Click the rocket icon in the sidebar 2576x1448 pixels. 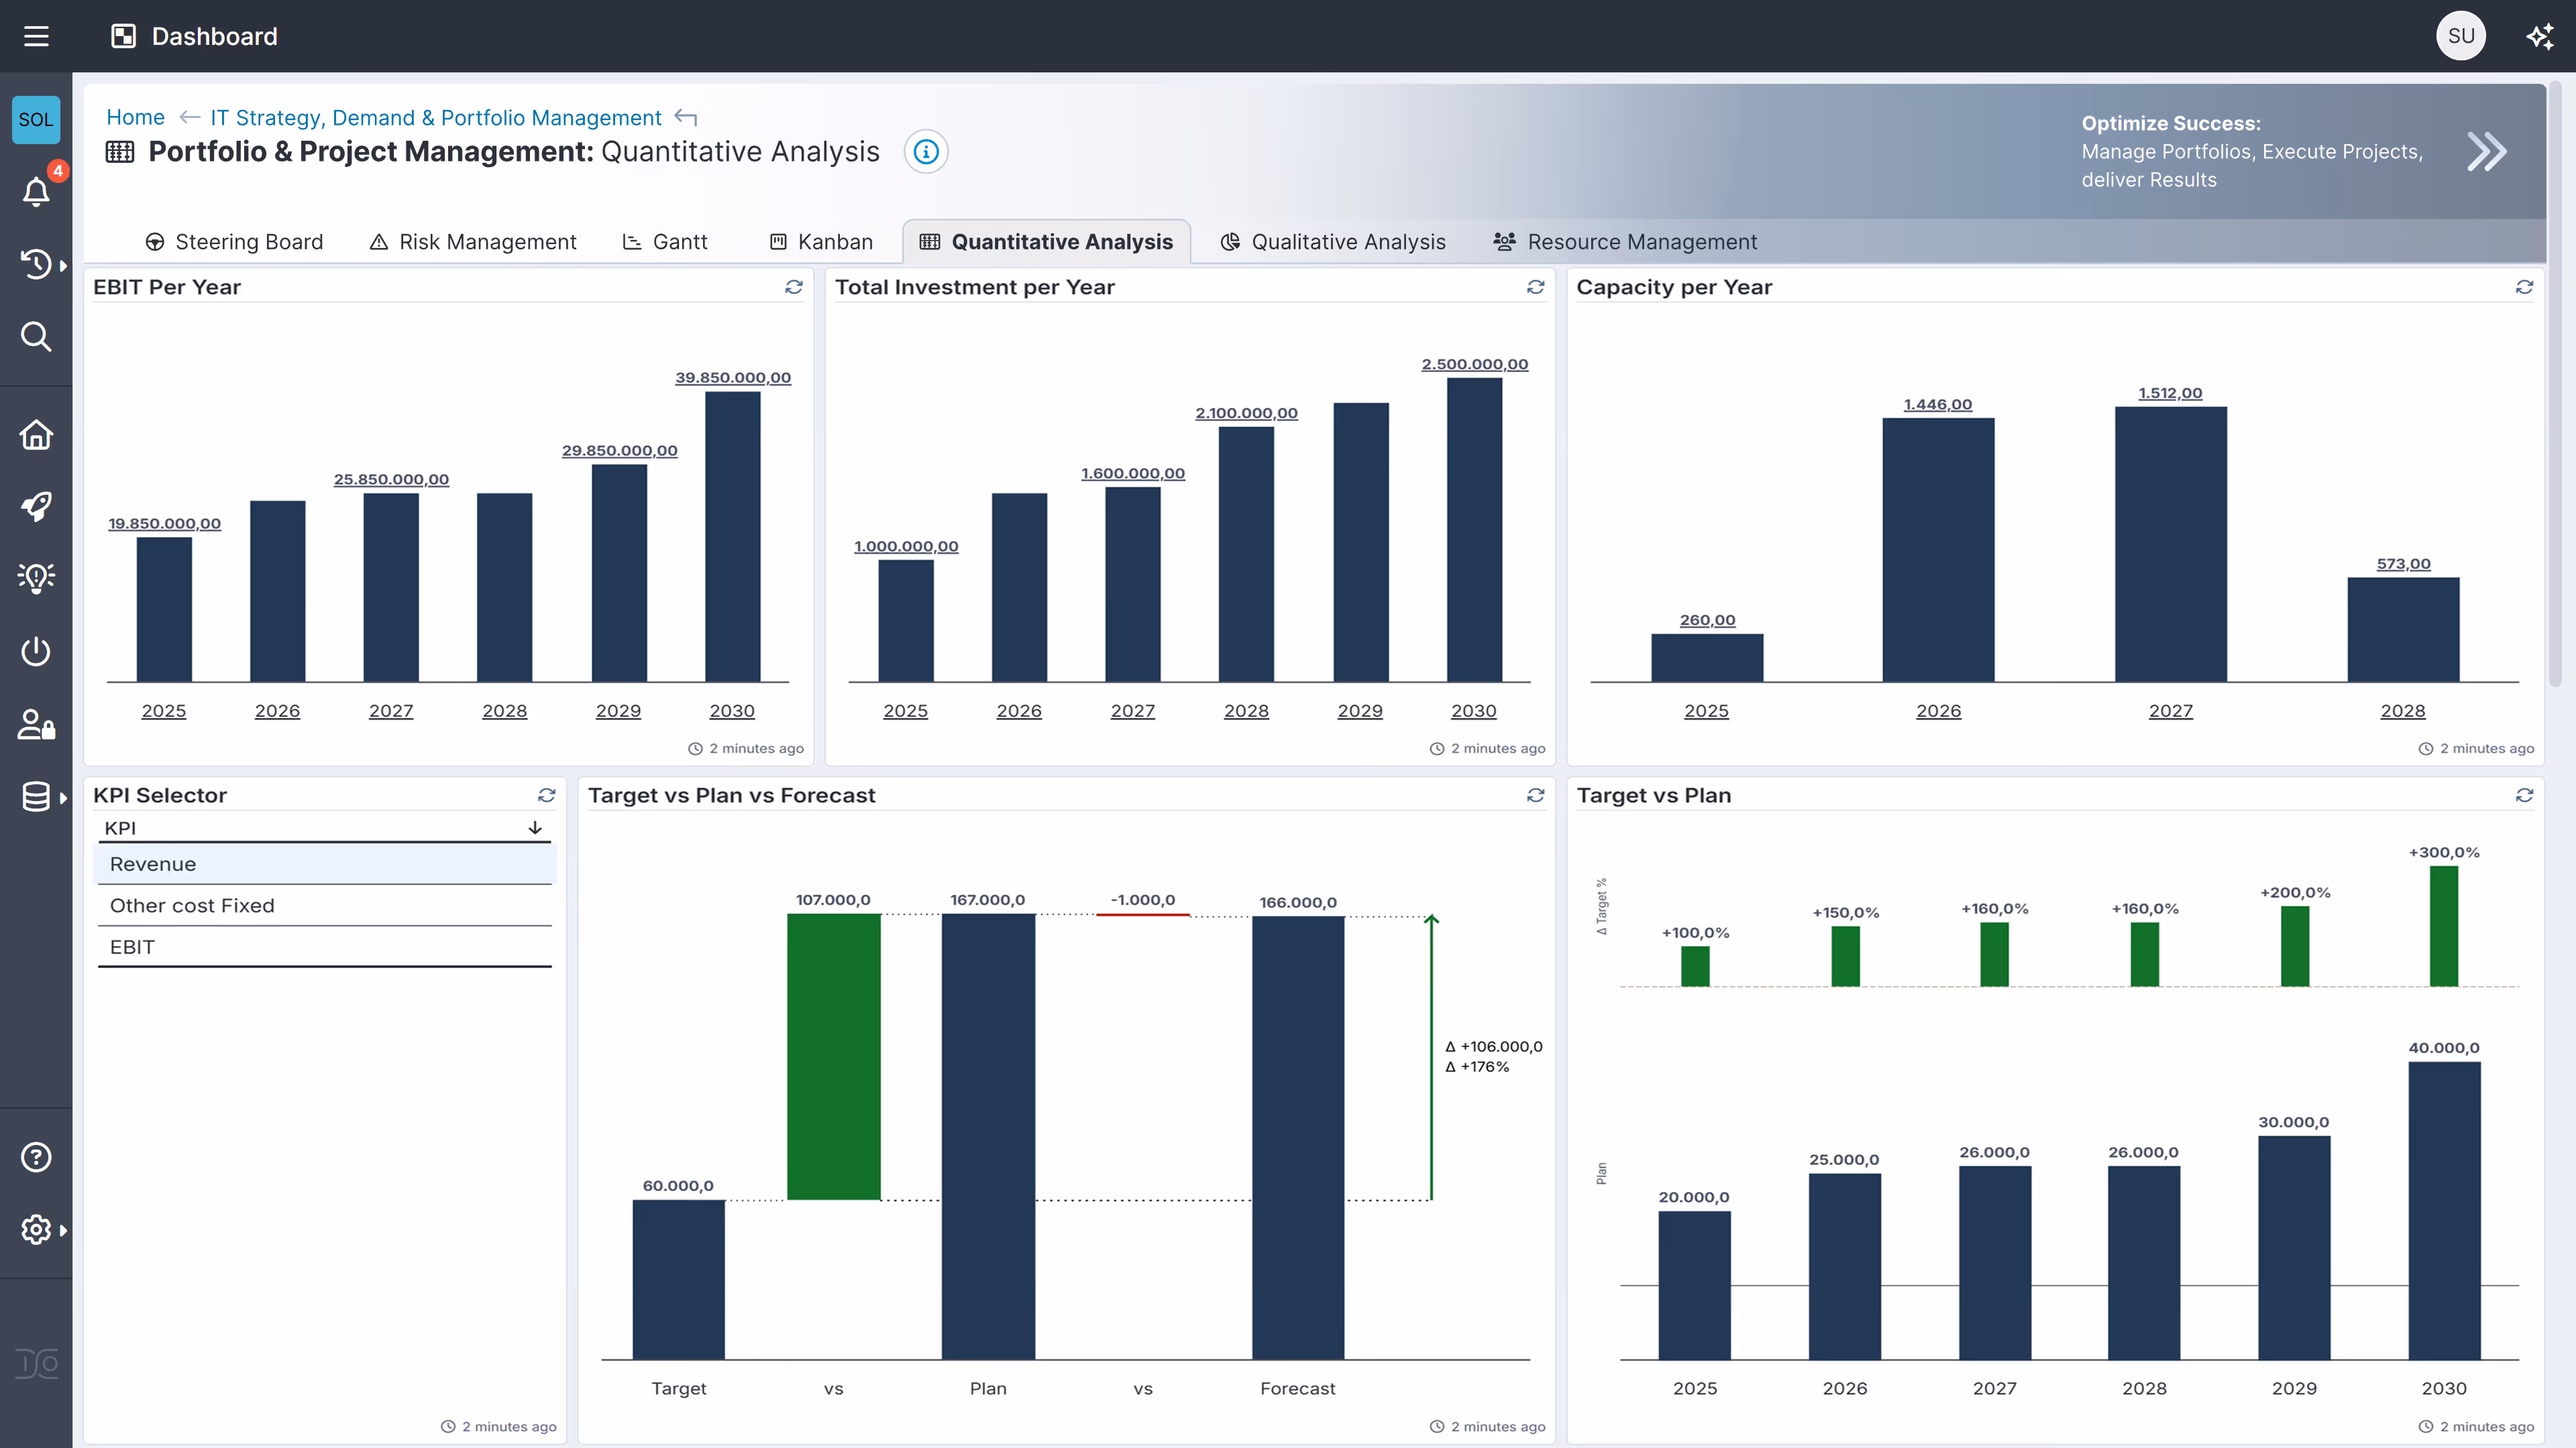click(x=36, y=507)
